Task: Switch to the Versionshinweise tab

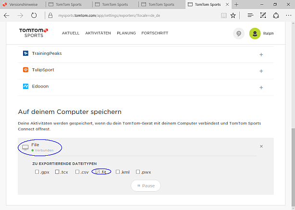Action: 23,4
